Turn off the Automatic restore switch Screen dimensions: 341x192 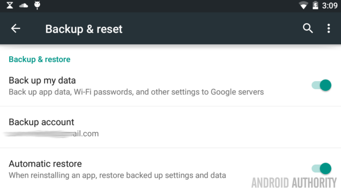[x=322, y=168]
